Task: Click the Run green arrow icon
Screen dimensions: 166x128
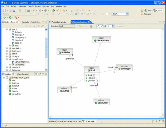Action: pos(10,17)
